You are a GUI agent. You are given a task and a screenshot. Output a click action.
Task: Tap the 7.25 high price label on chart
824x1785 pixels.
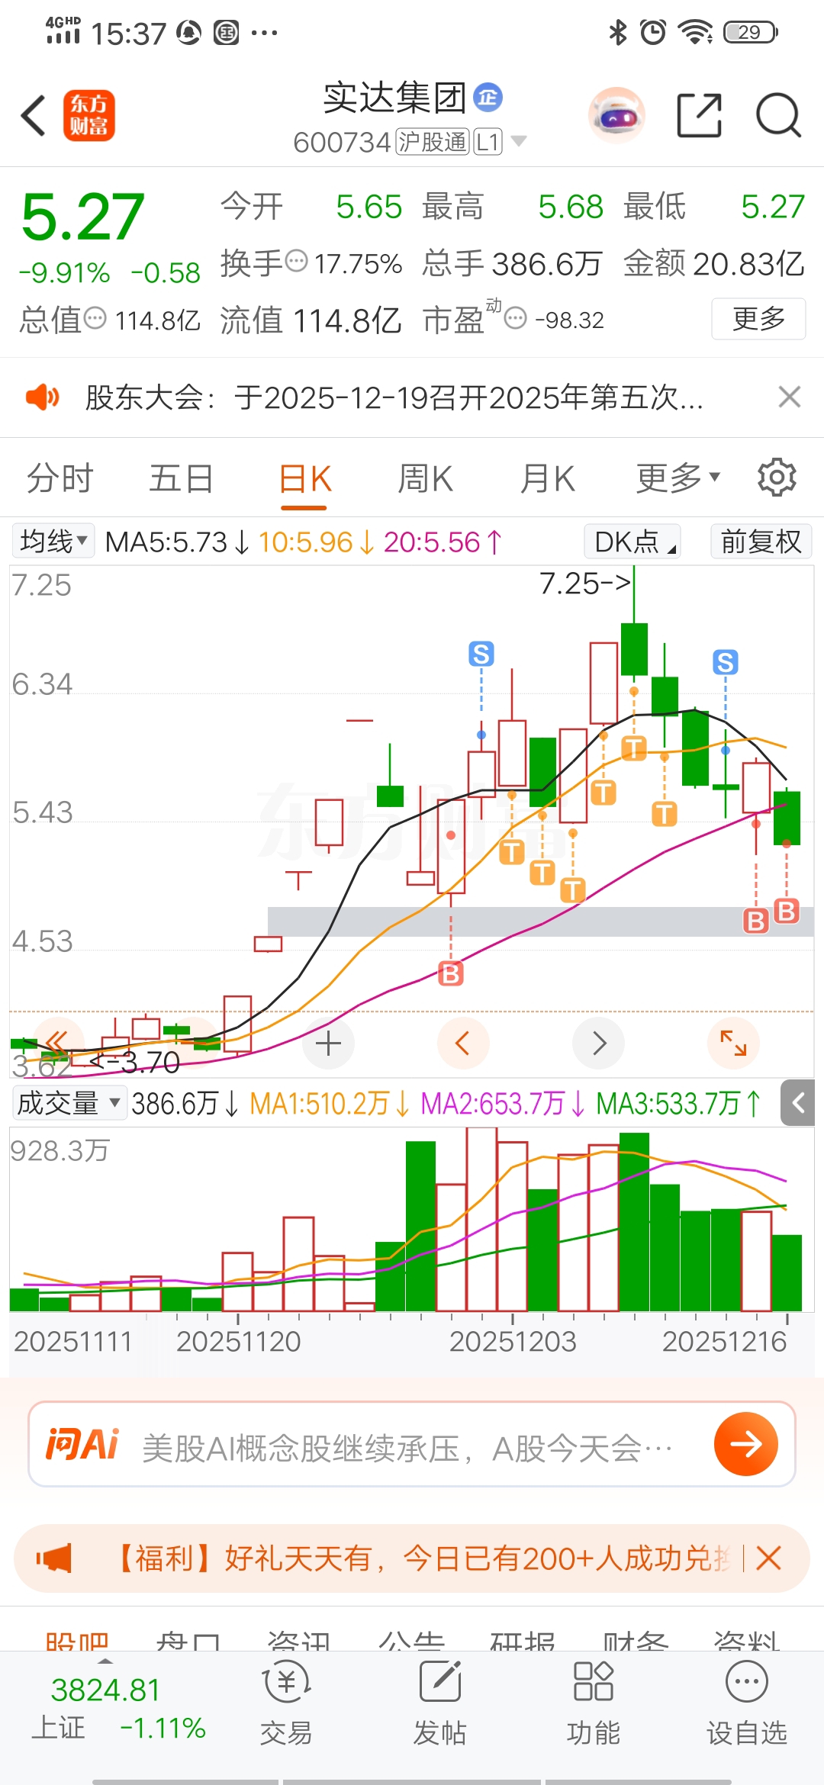pyautogui.click(x=584, y=584)
